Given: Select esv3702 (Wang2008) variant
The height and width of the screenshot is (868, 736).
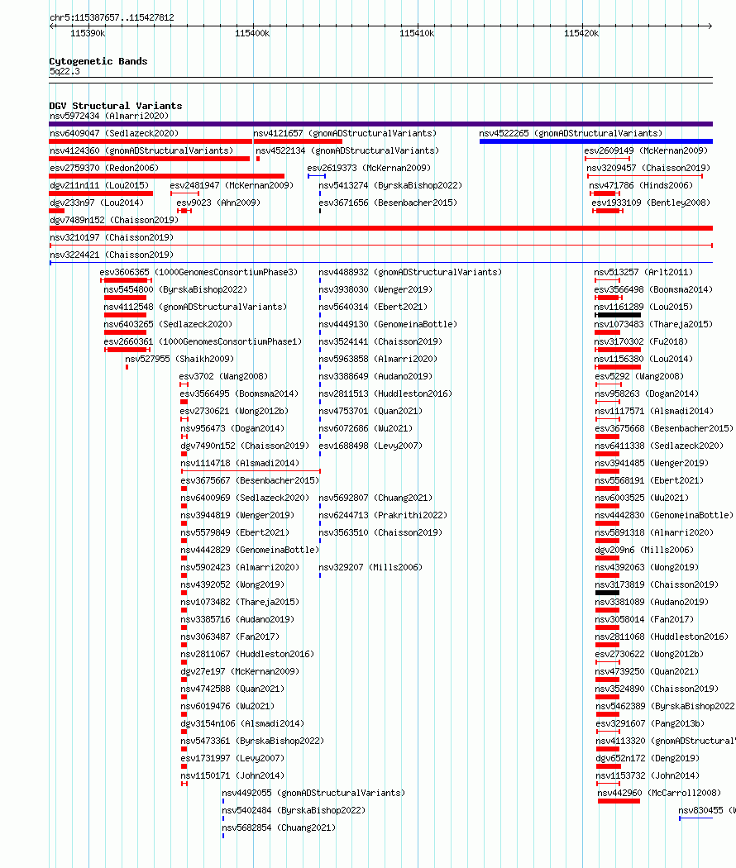Looking at the screenshot, I should [x=223, y=376].
